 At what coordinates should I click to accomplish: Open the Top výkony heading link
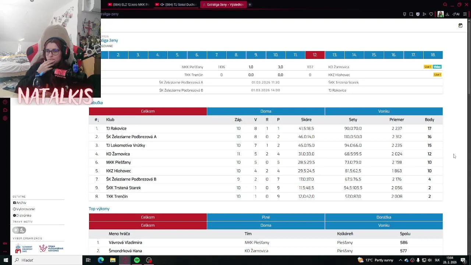pyautogui.click(x=99, y=209)
